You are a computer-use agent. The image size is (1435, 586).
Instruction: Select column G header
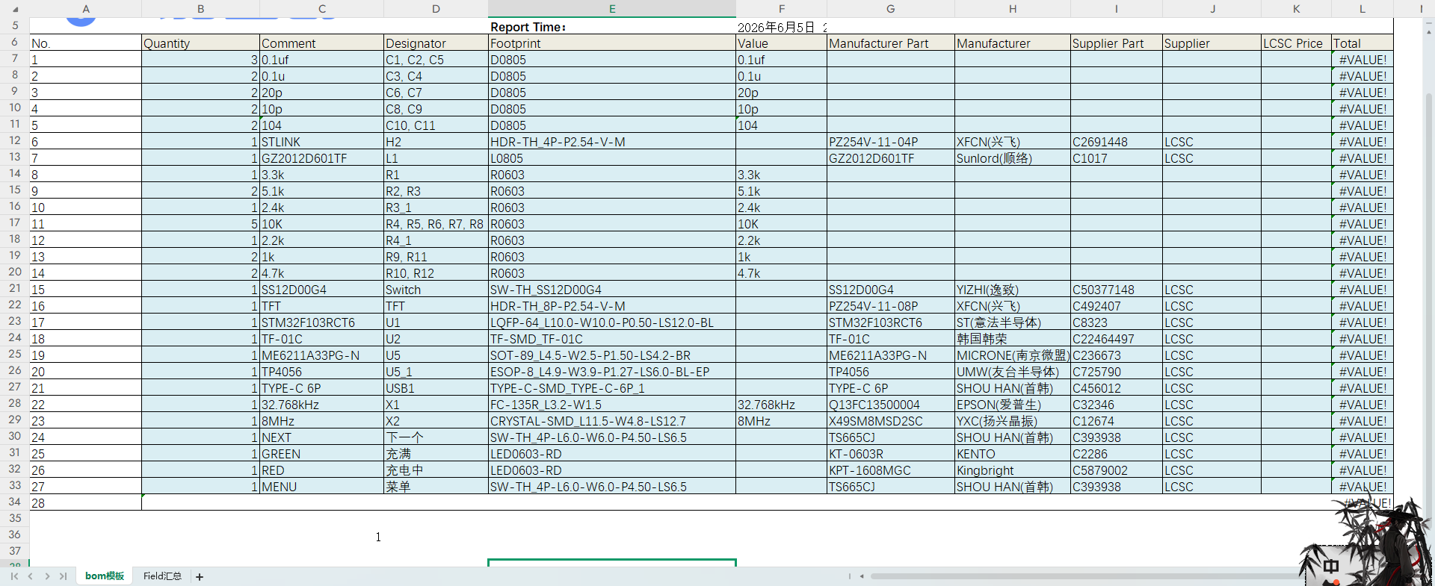[891, 9]
